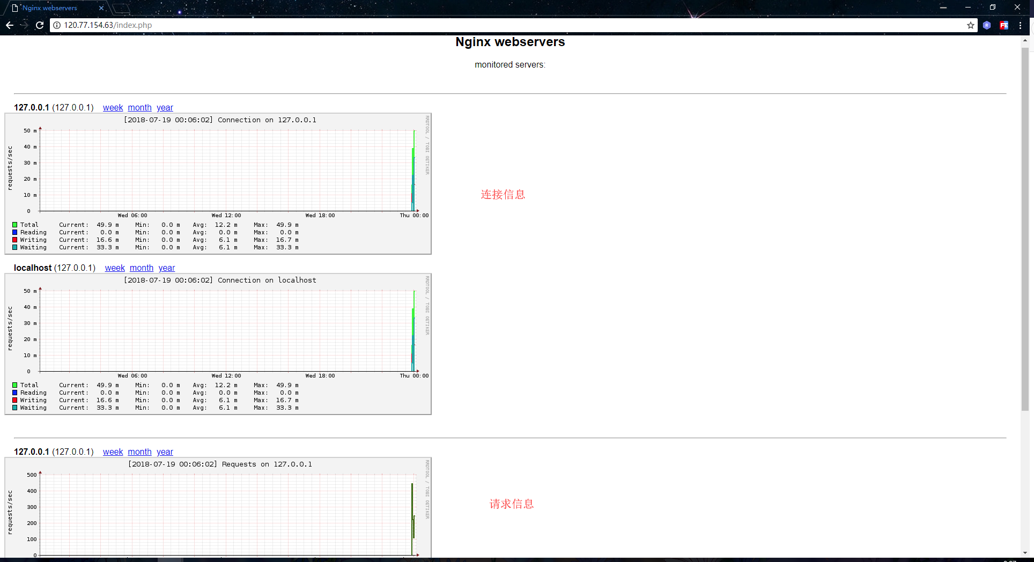Open the week view for 127.0.0.1 connections
1034x562 pixels.
coord(113,107)
